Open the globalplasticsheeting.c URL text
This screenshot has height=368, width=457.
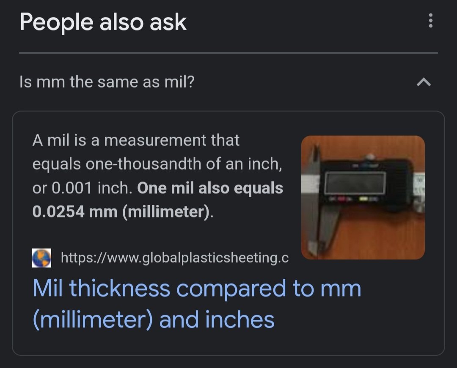(x=175, y=258)
